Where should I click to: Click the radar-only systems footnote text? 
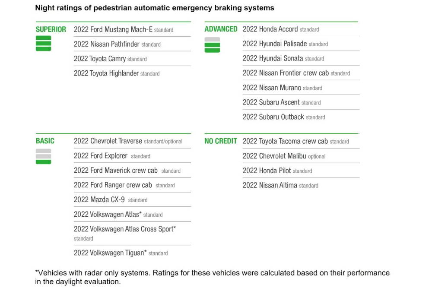coord(212,277)
